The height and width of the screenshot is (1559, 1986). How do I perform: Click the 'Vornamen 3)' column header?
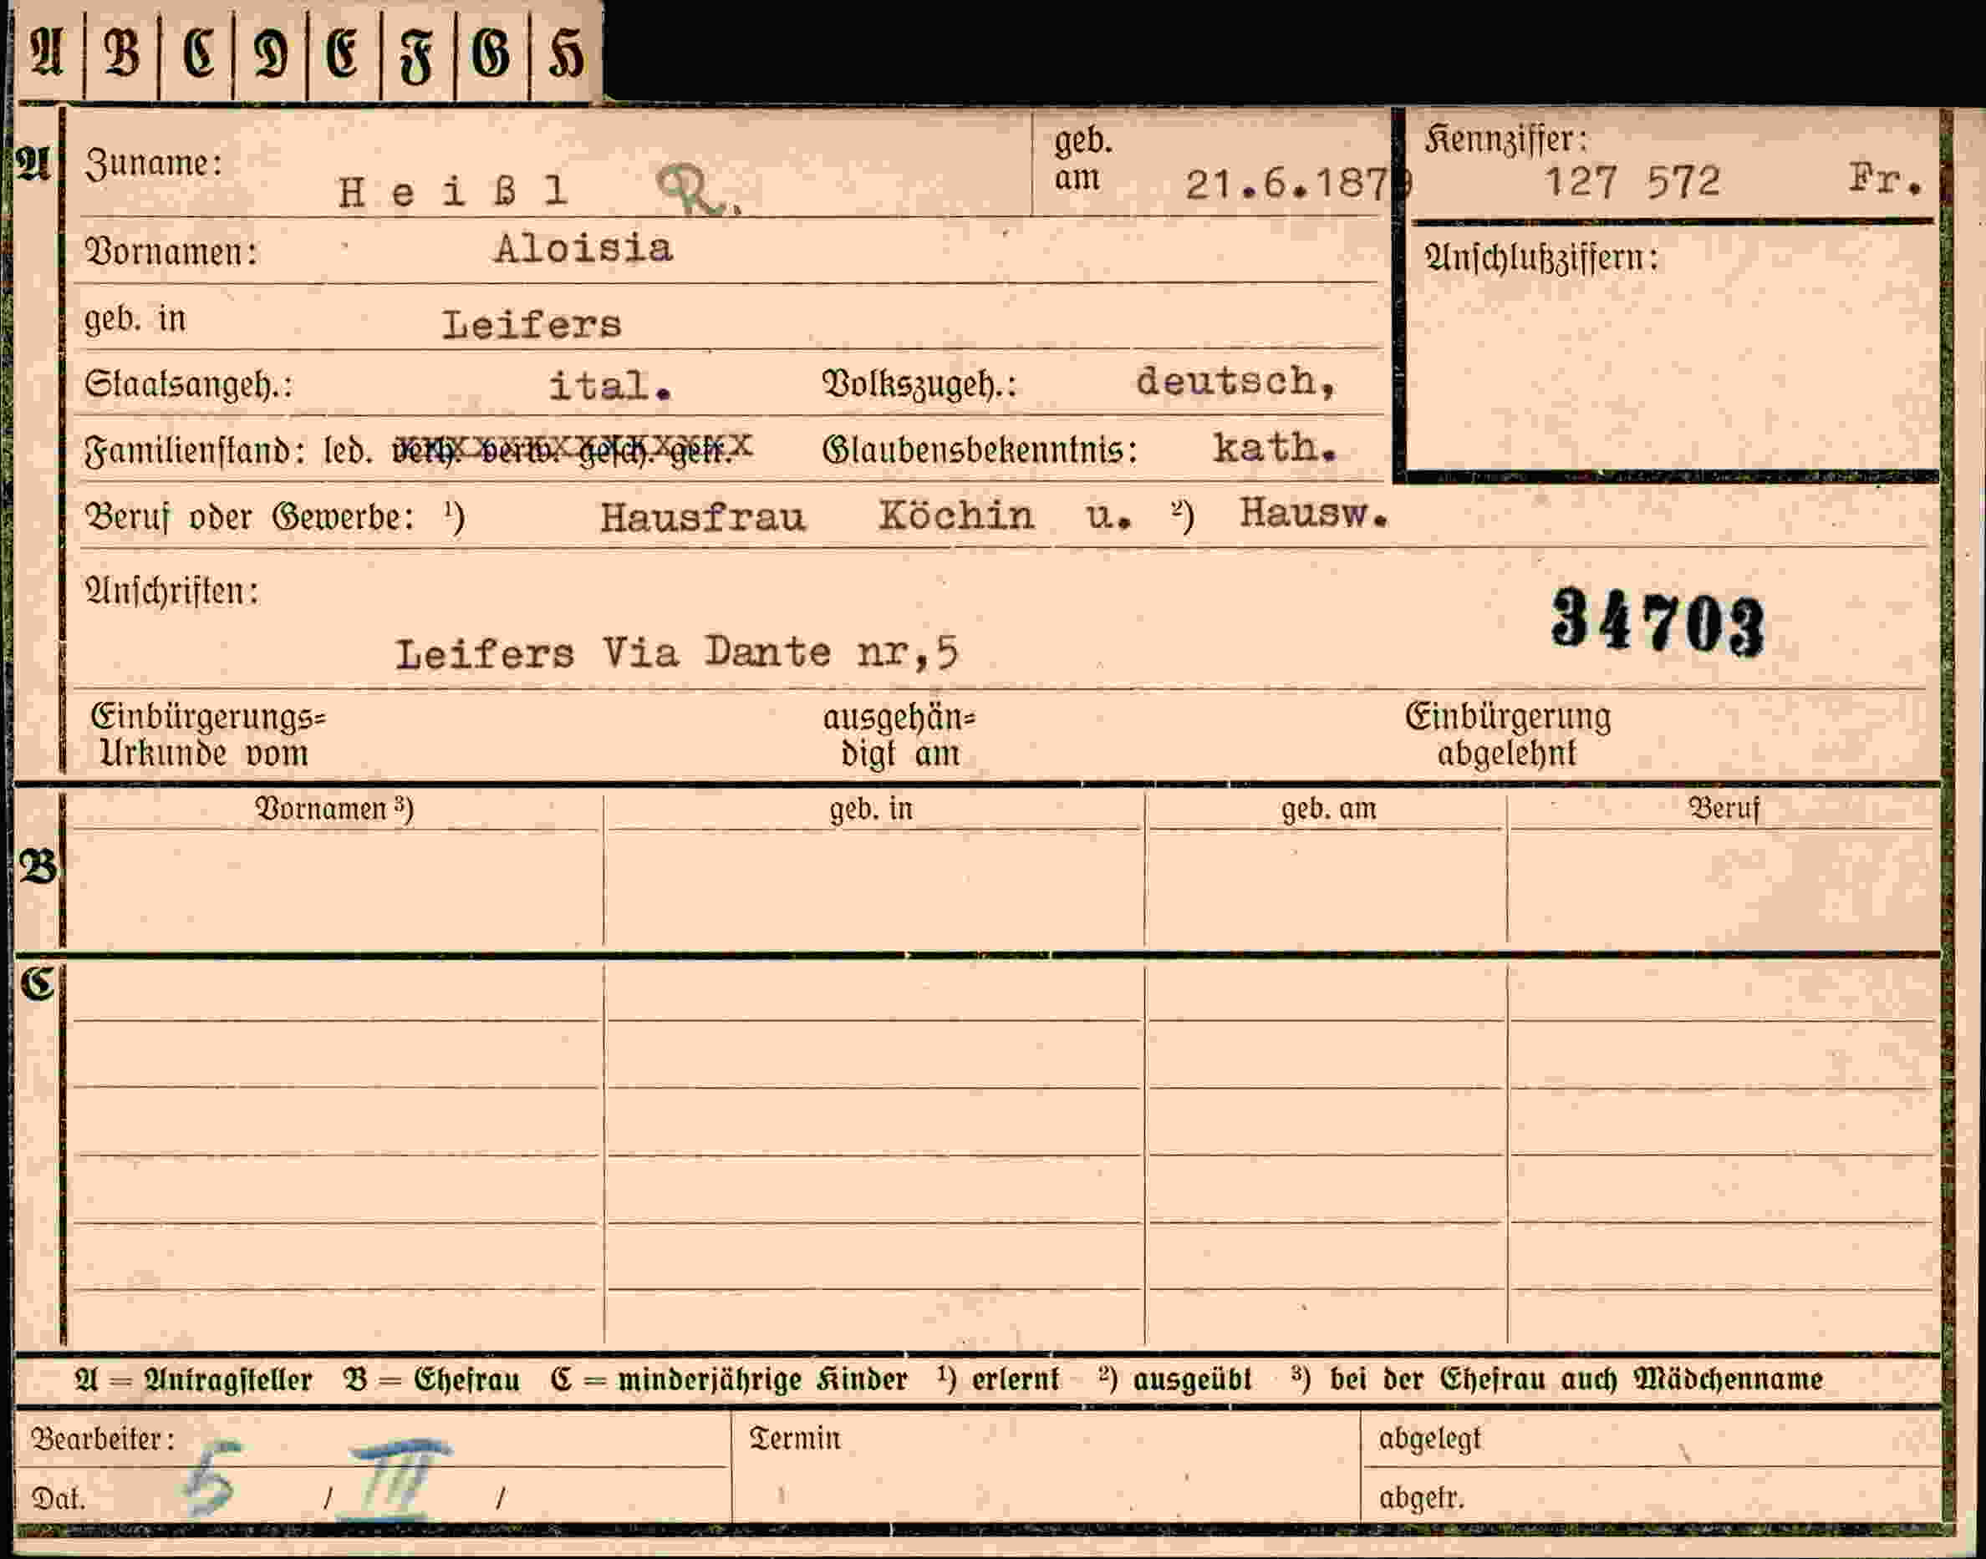tap(334, 809)
